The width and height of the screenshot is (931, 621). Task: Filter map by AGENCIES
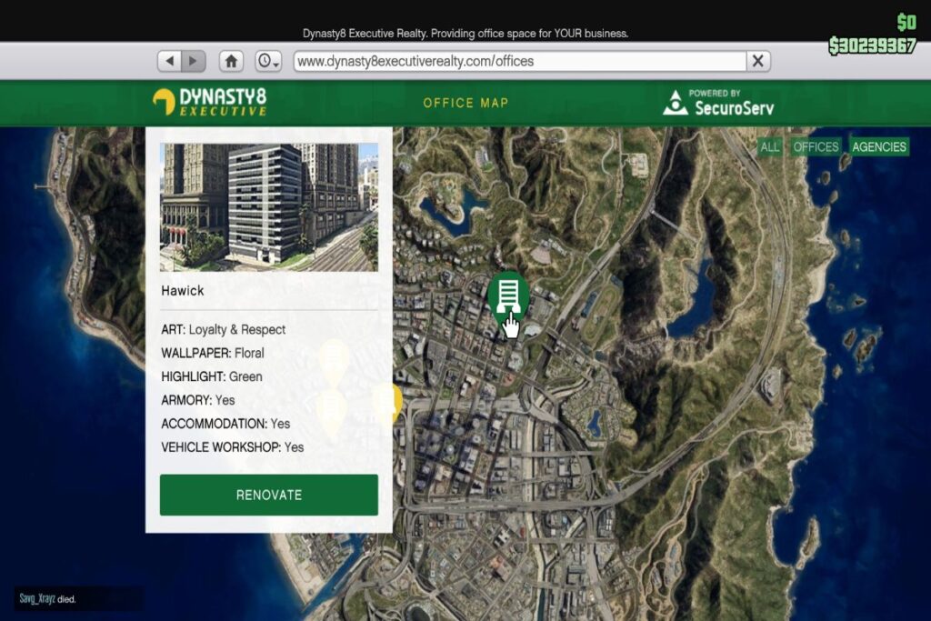879,146
